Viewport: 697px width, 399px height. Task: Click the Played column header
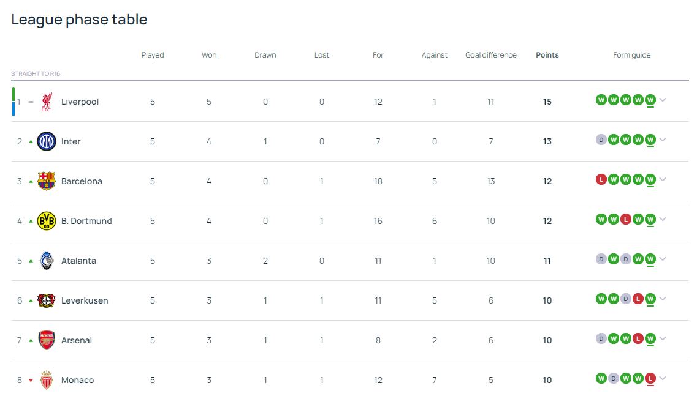[153, 55]
